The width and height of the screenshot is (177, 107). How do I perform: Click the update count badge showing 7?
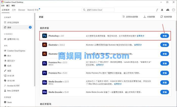30,27
